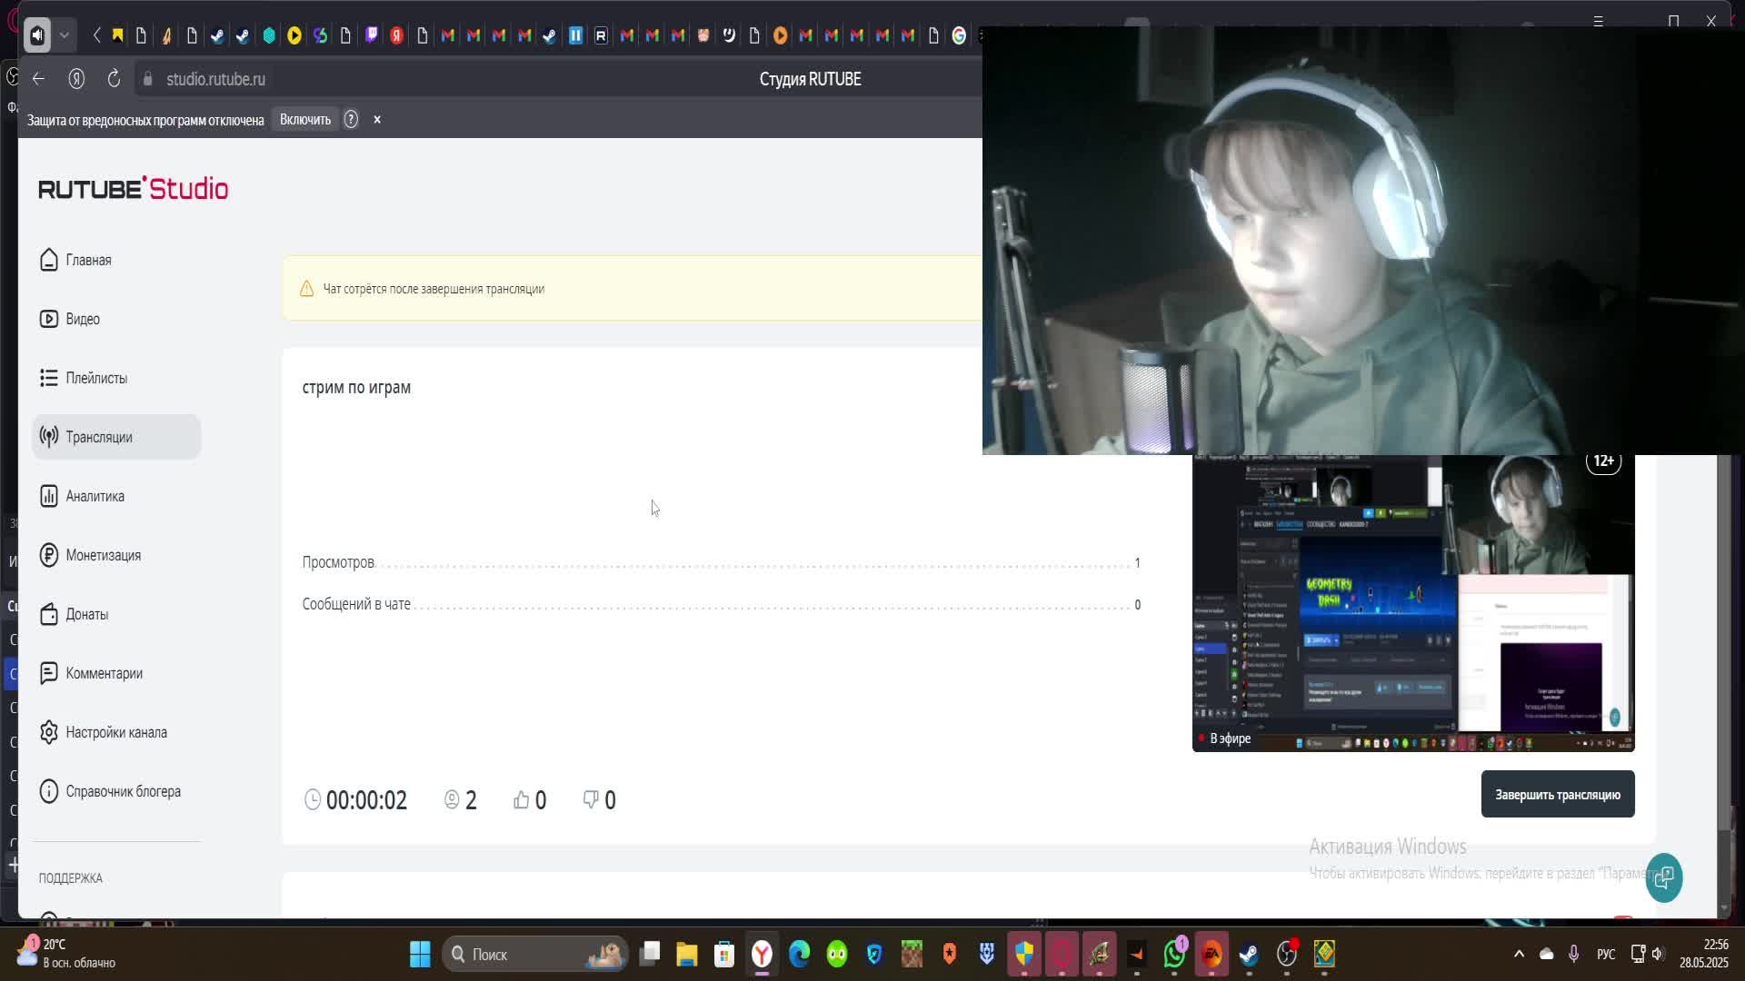1745x981 pixels.
Task: Click the РУС language indicator
Action: (1606, 954)
